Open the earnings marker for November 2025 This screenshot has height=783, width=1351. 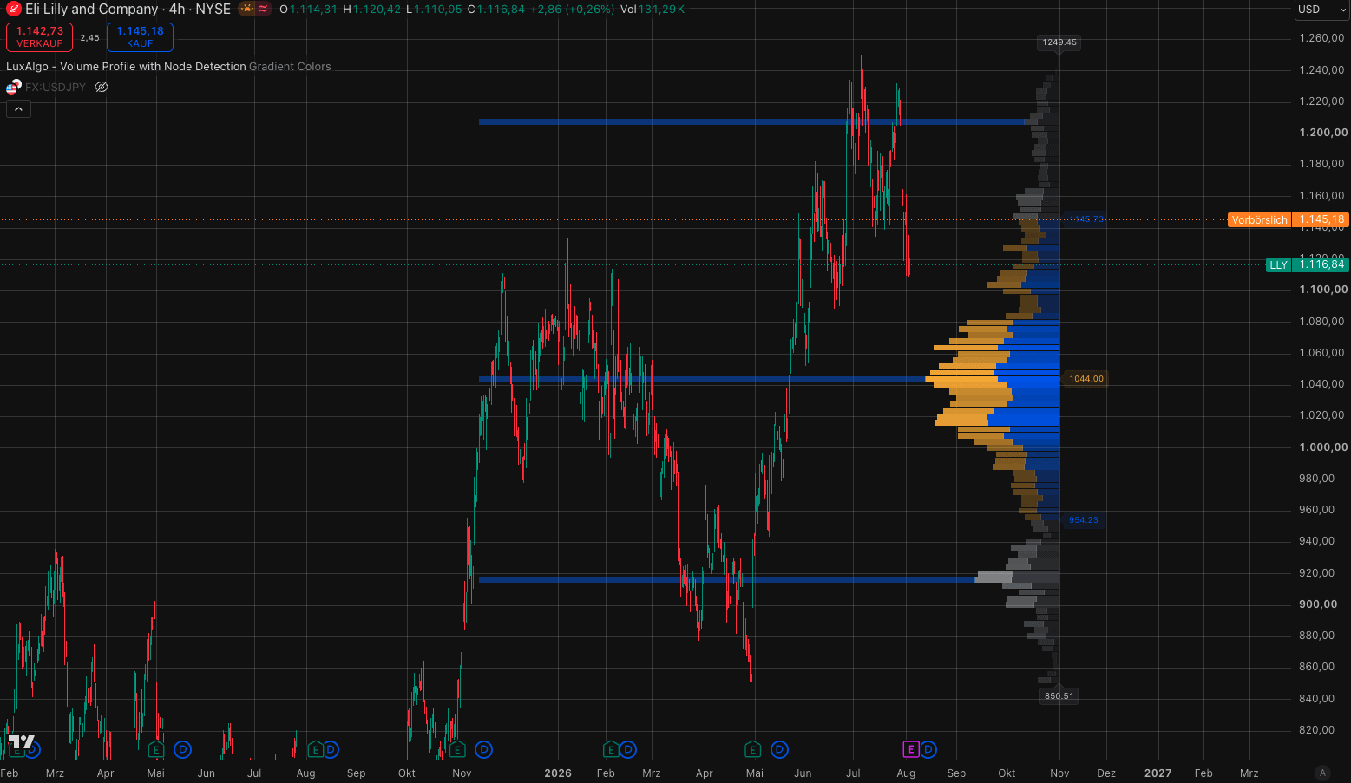457,749
